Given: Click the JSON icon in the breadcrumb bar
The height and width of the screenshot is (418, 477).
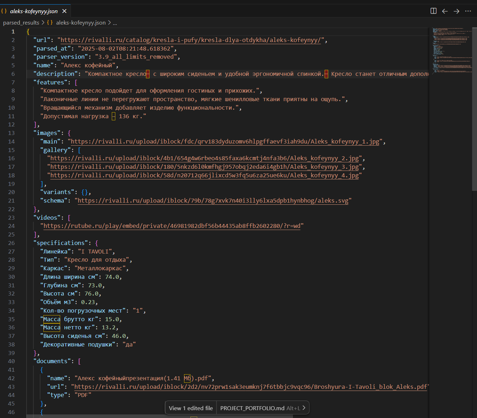Looking at the screenshot, I should 50,22.
